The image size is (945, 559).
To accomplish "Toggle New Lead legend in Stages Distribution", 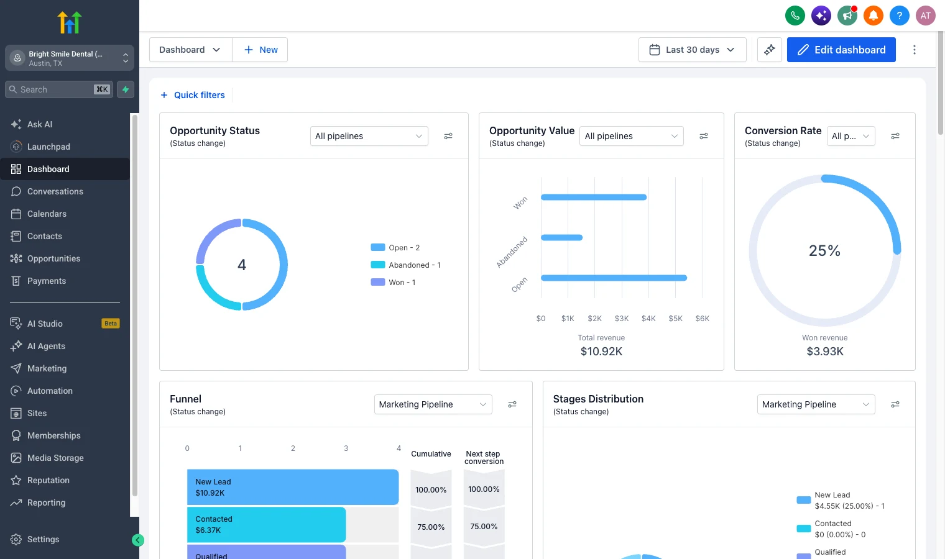I will pos(841,500).
